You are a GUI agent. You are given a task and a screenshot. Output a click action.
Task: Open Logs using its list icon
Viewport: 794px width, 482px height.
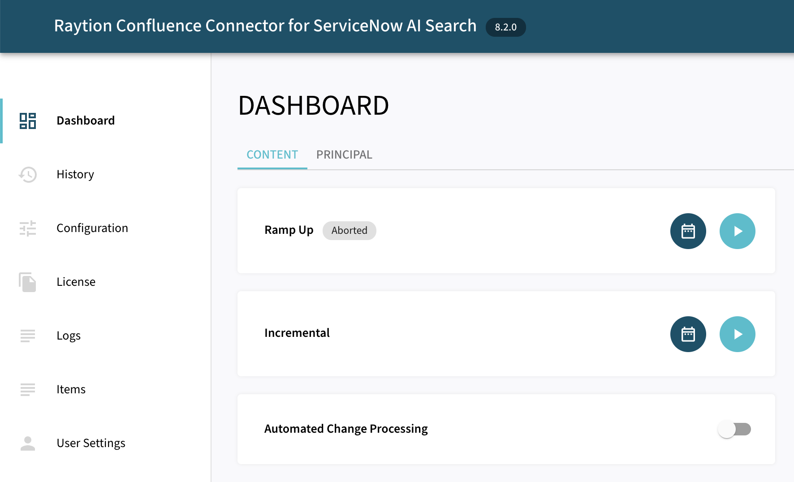[27, 336]
